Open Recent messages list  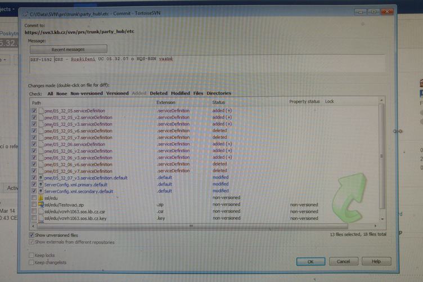(x=69, y=50)
